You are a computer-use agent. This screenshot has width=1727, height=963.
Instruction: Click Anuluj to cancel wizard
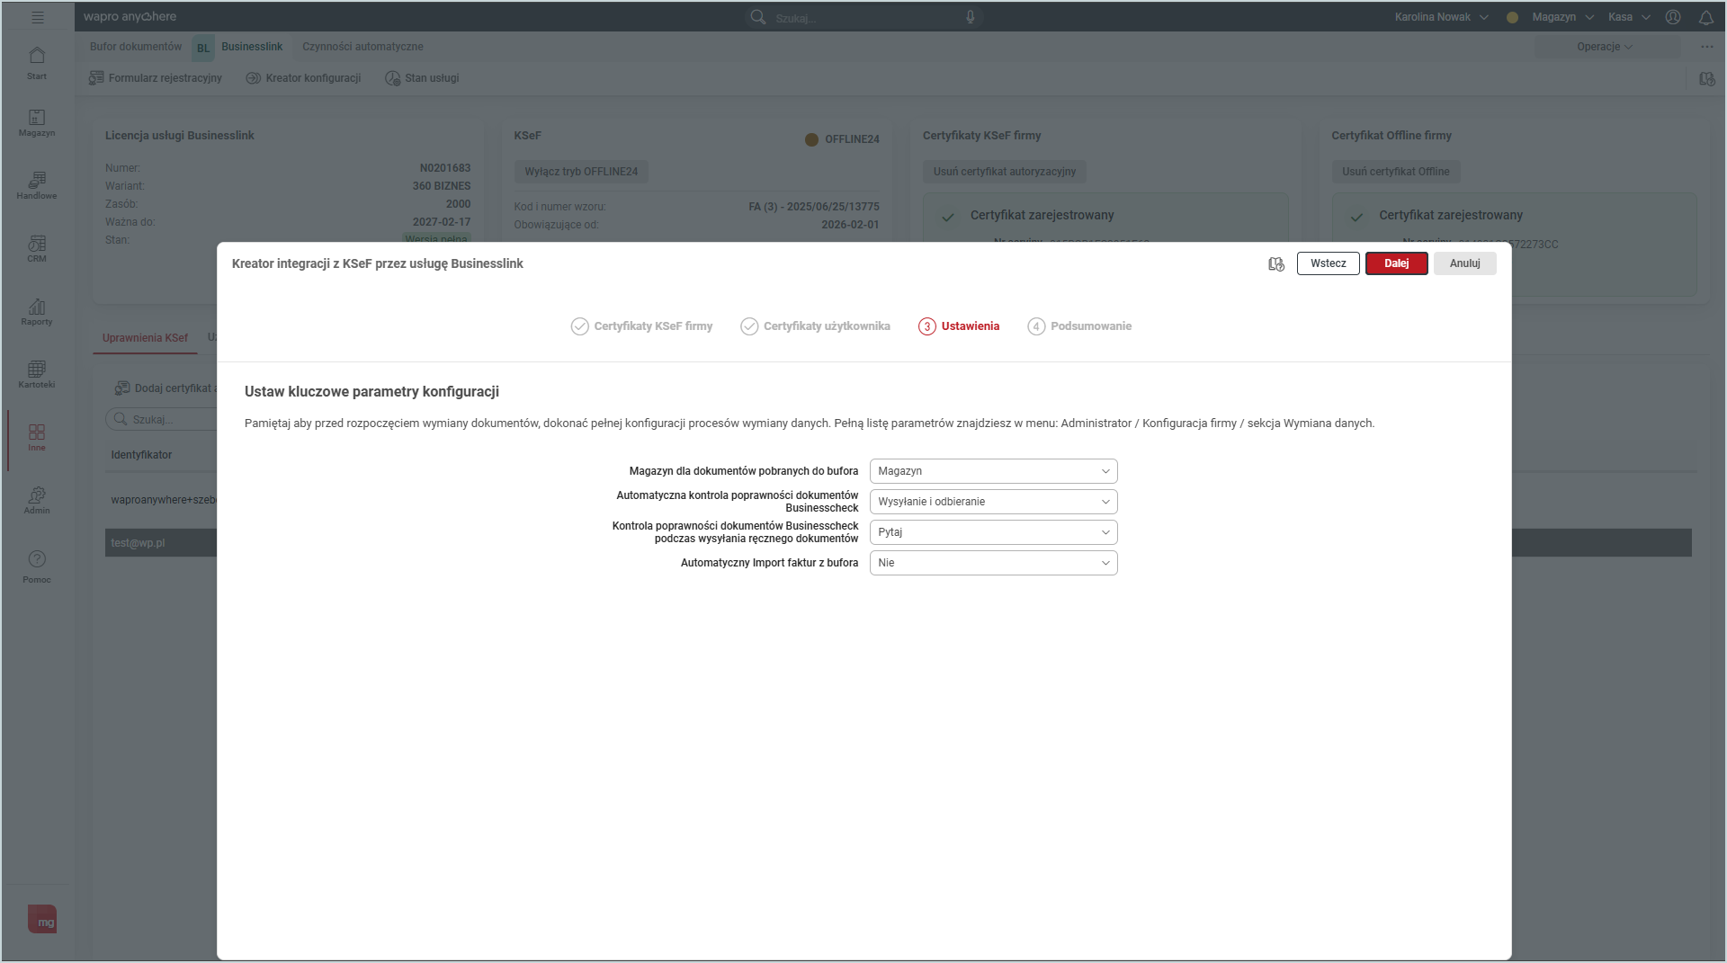1464,263
